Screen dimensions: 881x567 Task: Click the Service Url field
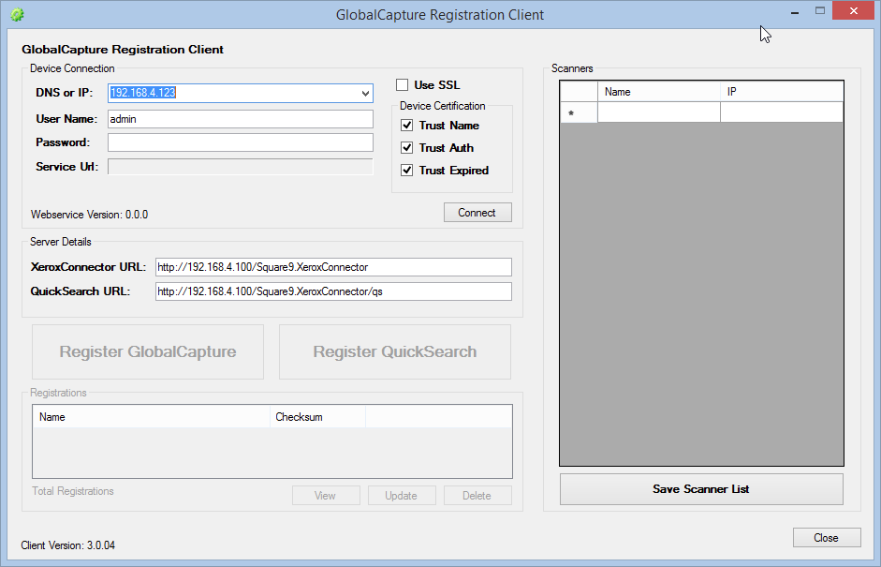click(x=241, y=167)
